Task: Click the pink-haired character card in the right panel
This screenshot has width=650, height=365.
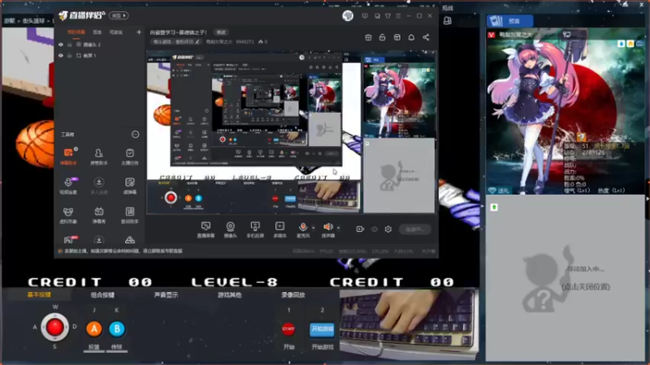Action: point(565,112)
